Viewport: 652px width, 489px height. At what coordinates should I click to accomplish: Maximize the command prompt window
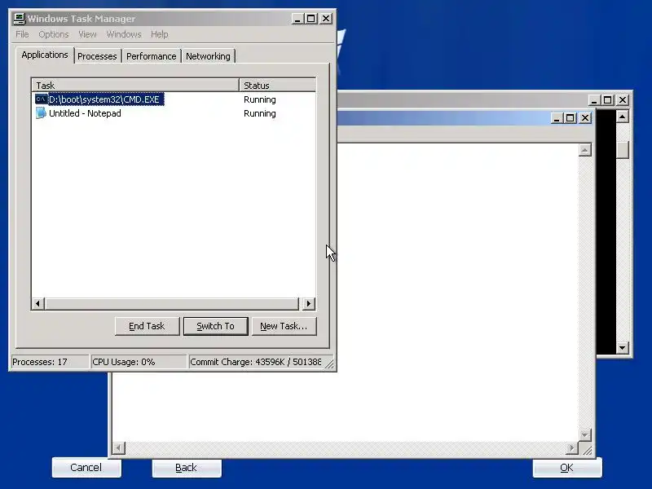tap(607, 100)
